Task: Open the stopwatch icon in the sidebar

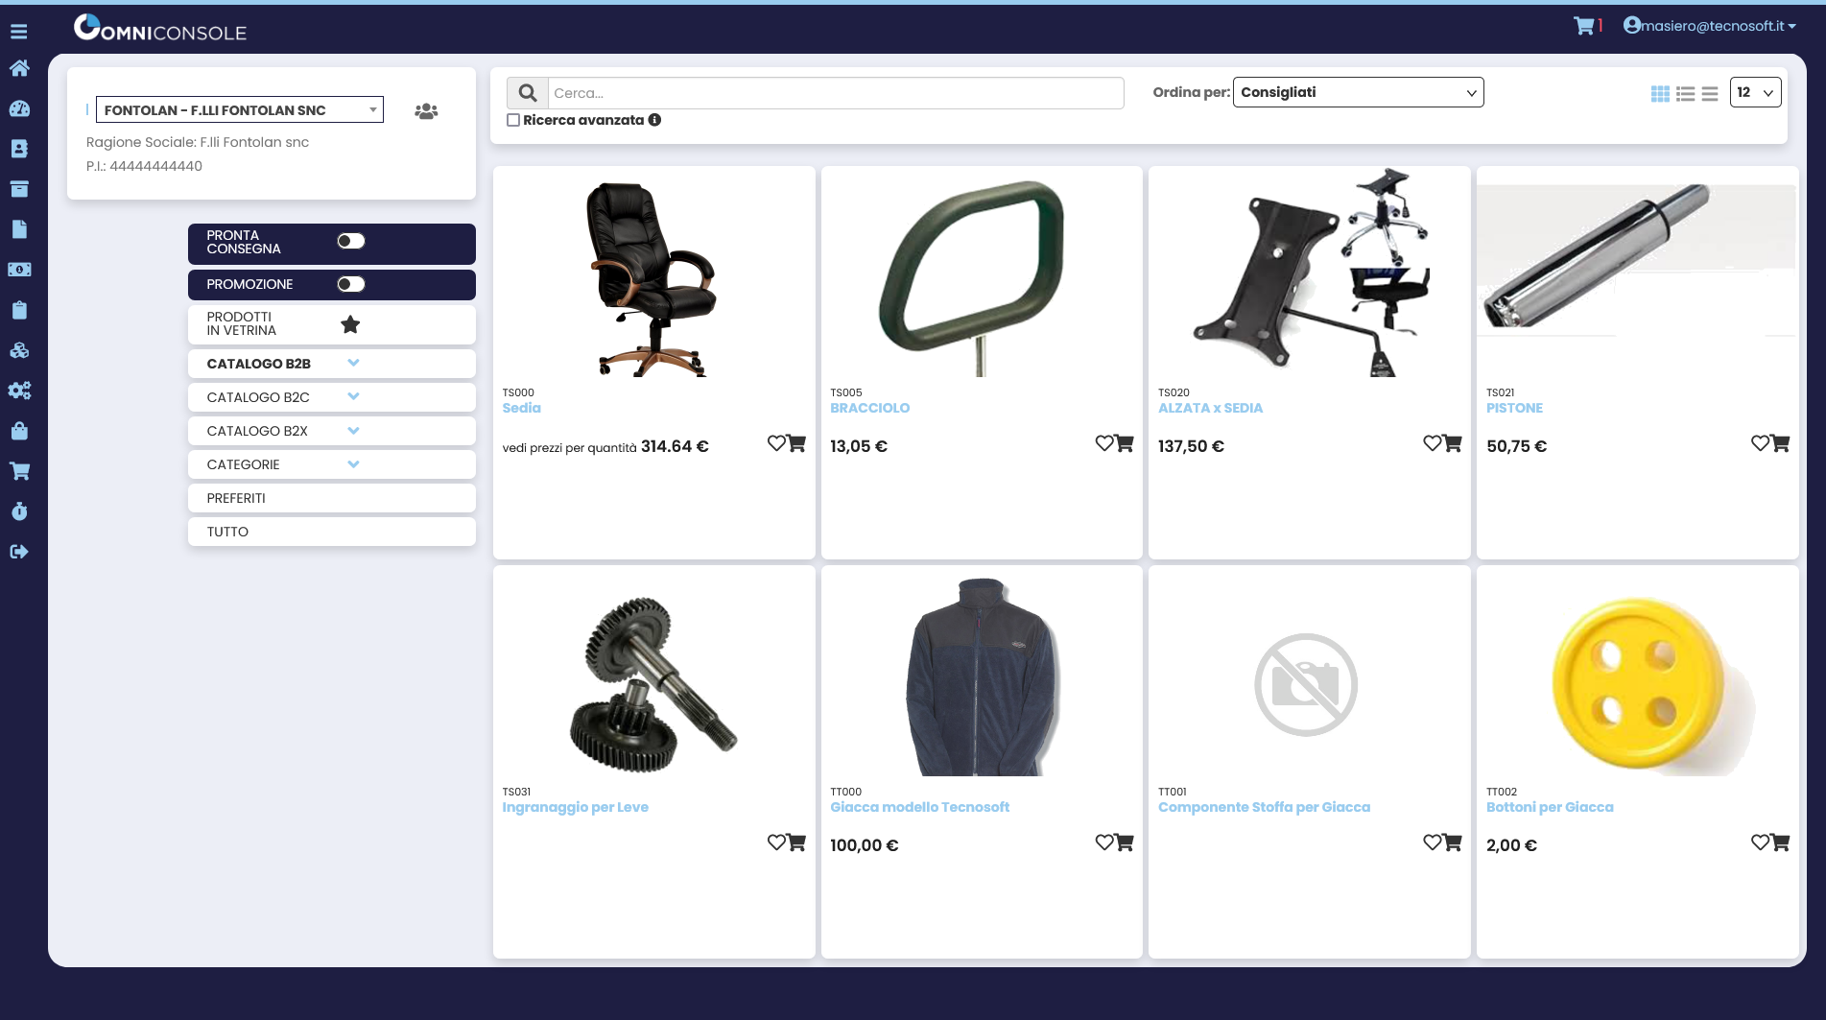Action: point(19,510)
